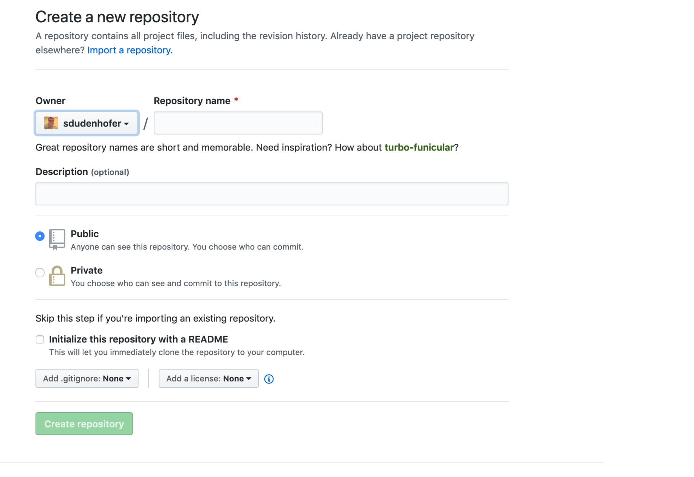Click the sdudenhofer avatar image

pos(51,123)
